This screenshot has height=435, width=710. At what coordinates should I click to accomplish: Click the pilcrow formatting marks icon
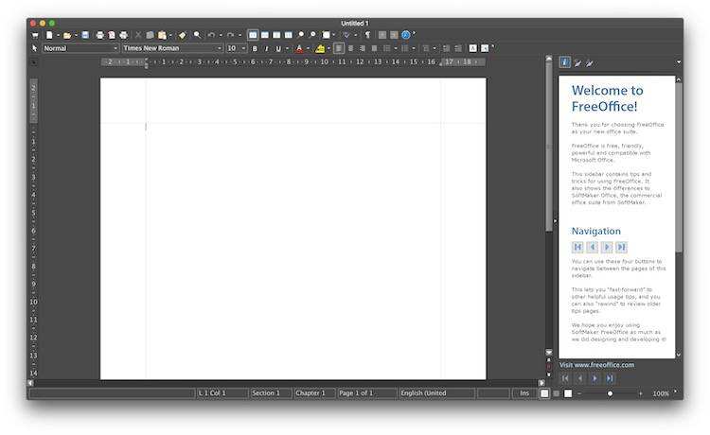[367, 35]
